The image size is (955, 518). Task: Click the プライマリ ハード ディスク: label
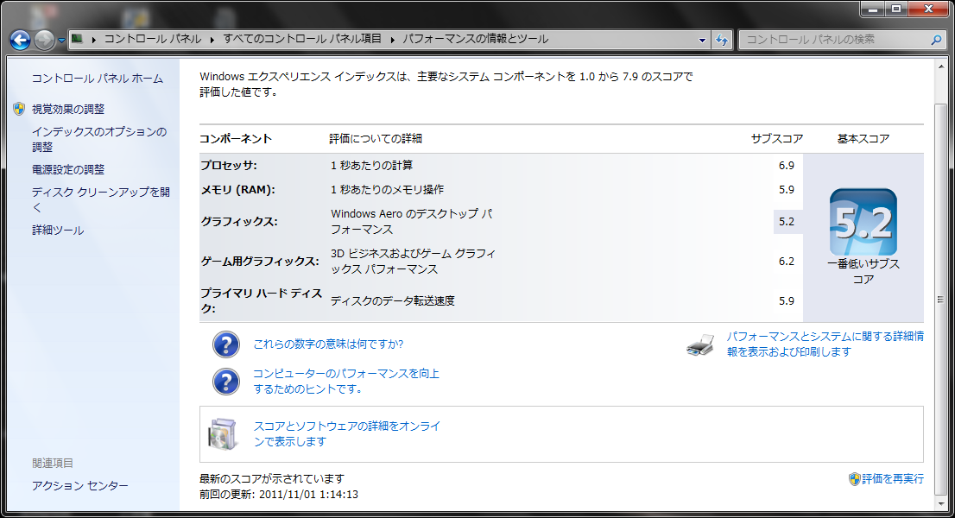click(262, 300)
